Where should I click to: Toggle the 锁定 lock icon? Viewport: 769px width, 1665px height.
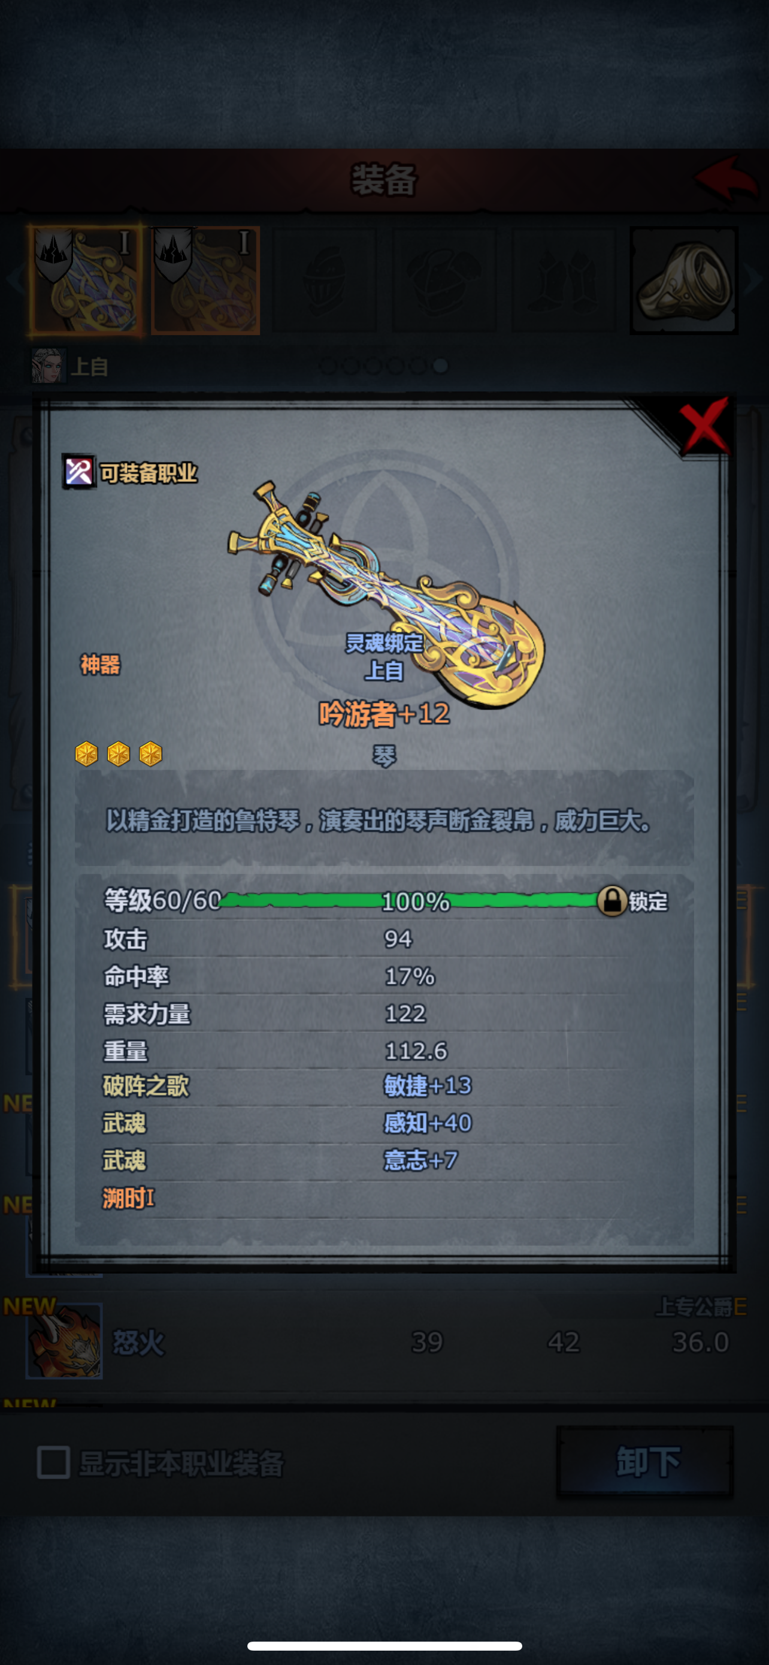point(611,900)
